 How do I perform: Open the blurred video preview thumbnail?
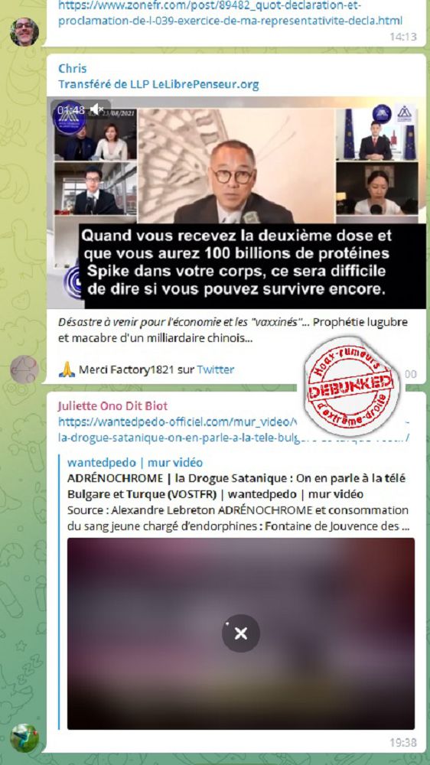240,633
